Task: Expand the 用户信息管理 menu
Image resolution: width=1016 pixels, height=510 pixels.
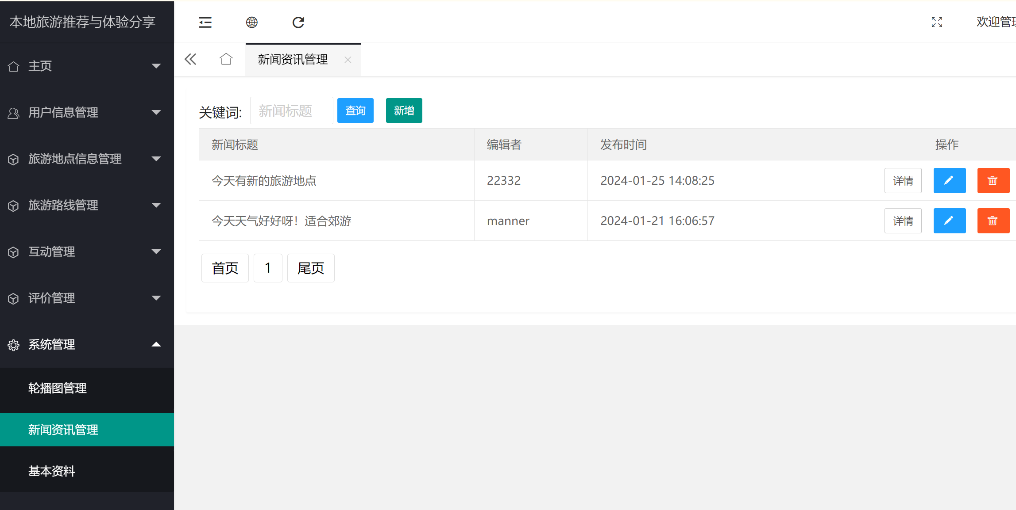Action: pyautogui.click(x=156, y=112)
